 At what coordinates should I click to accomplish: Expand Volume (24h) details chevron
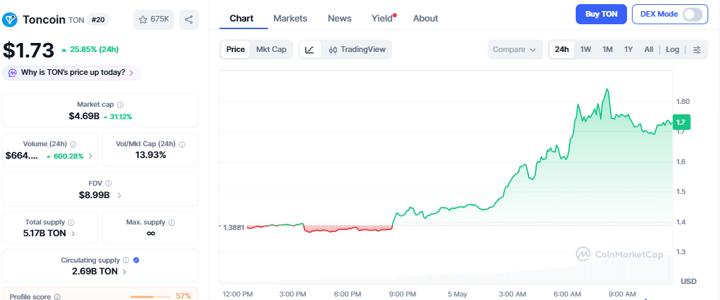pyautogui.click(x=90, y=157)
